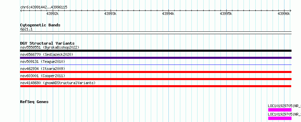Screen dimensions: 301x122
Task: Open the nsv509131 (Teague2010) label
Action: point(43,62)
